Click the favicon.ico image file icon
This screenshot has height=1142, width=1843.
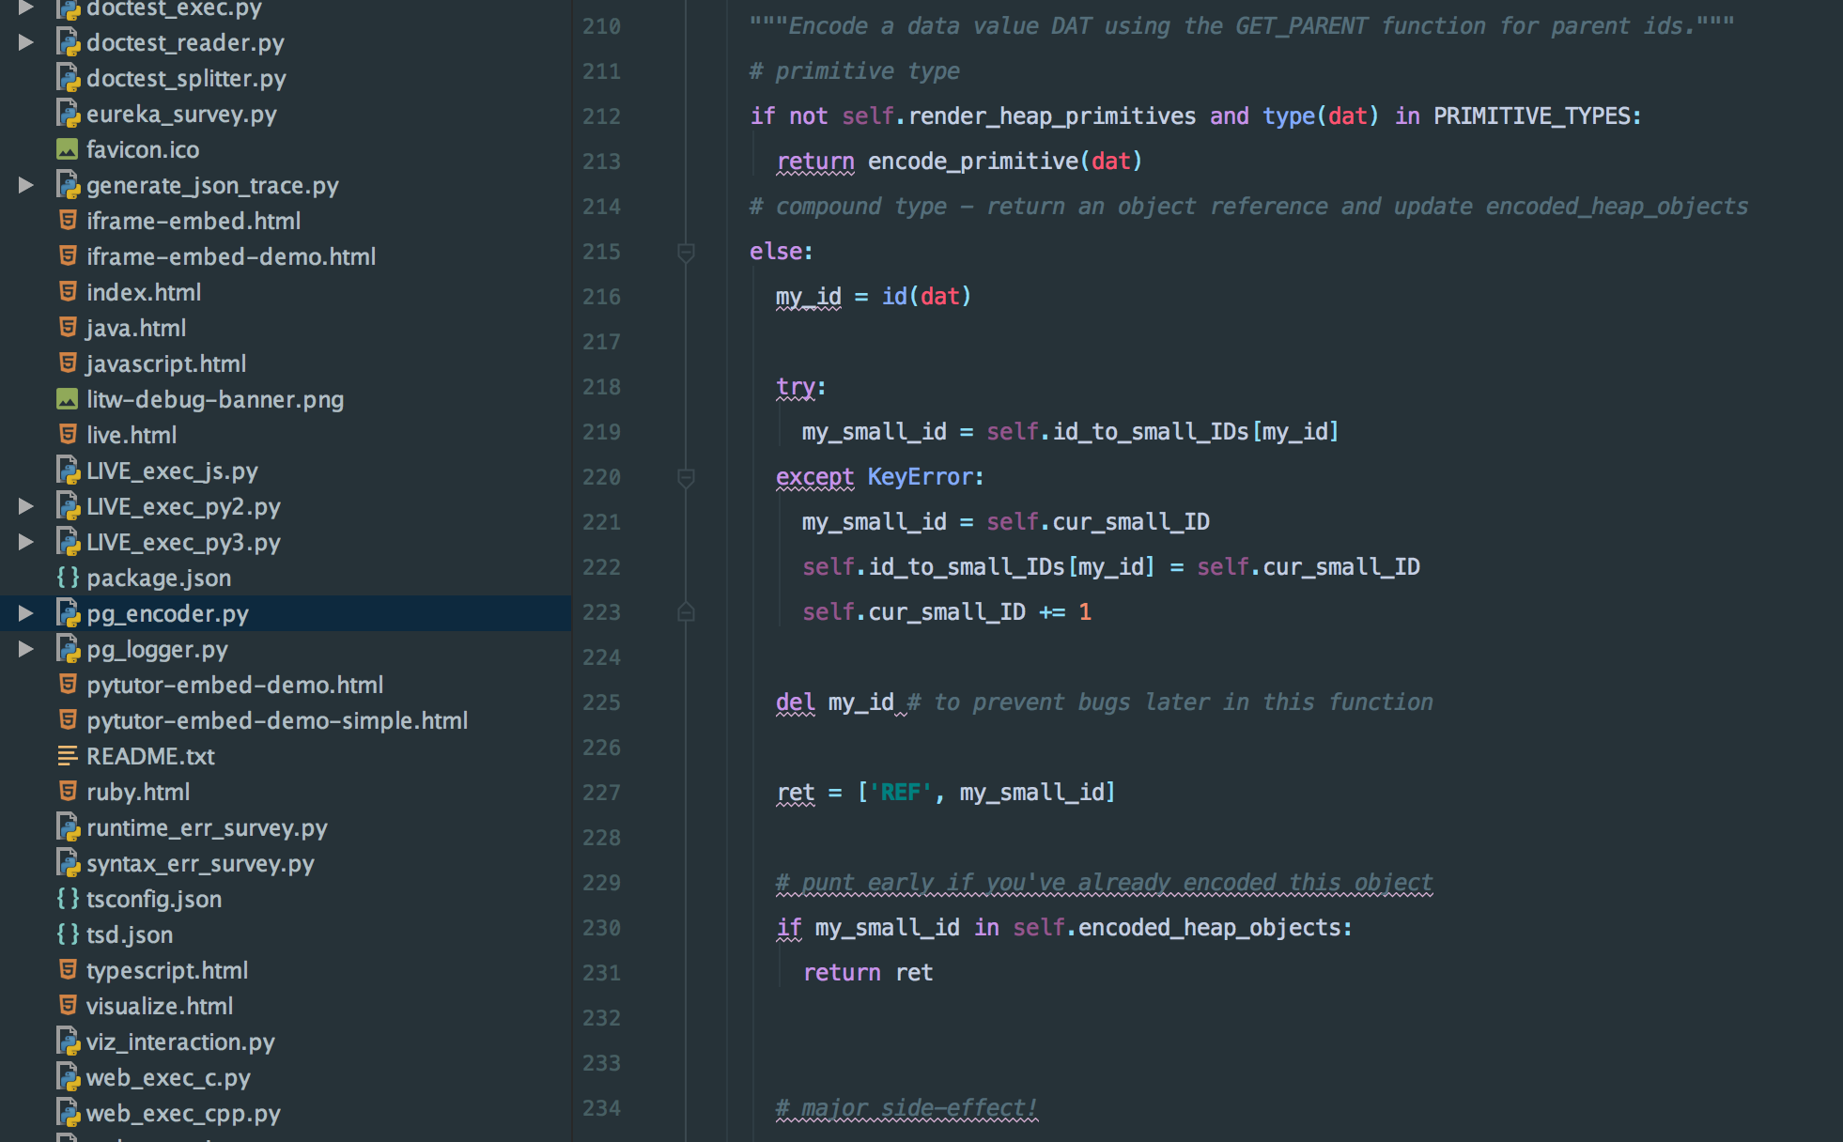tap(68, 149)
